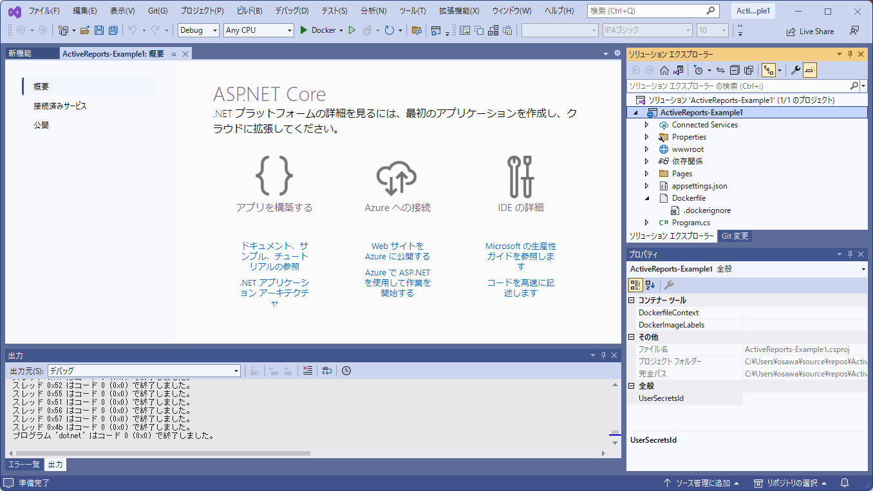Collapse the コンテナー ツール property category
This screenshot has height=491, width=873.
pyautogui.click(x=632, y=301)
